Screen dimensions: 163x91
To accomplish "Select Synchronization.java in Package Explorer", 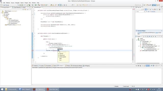I will (x=15, y=22).
